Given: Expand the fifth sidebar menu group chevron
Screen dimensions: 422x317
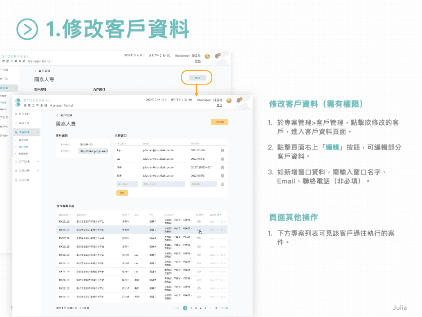Looking at the screenshot, I should 38,171.
